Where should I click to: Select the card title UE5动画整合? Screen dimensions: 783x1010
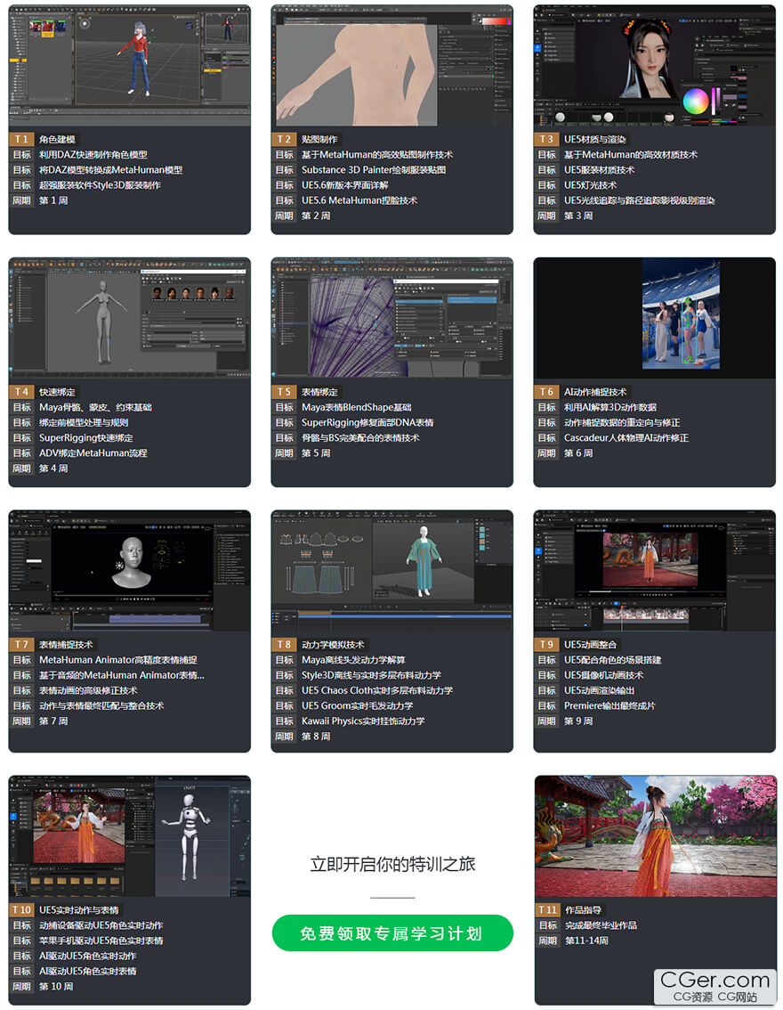coord(591,644)
